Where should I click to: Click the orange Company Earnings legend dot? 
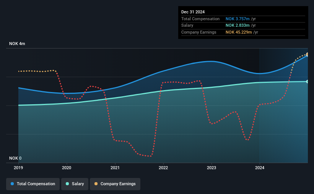[96, 184]
